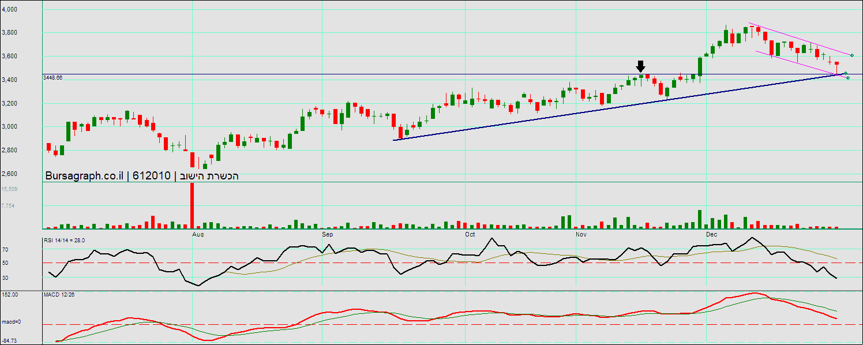Click the 3448.66 horizontal line price label
The height and width of the screenshot is (345, 863).
point(52,77)
